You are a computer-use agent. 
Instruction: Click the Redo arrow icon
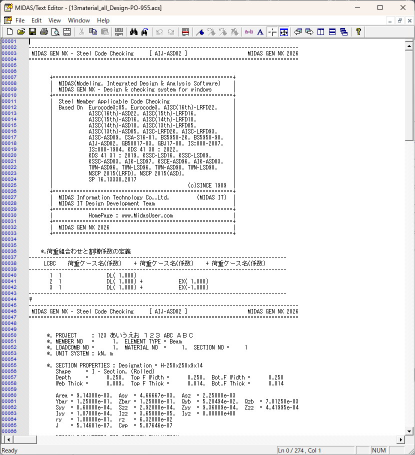coord(171,31)
